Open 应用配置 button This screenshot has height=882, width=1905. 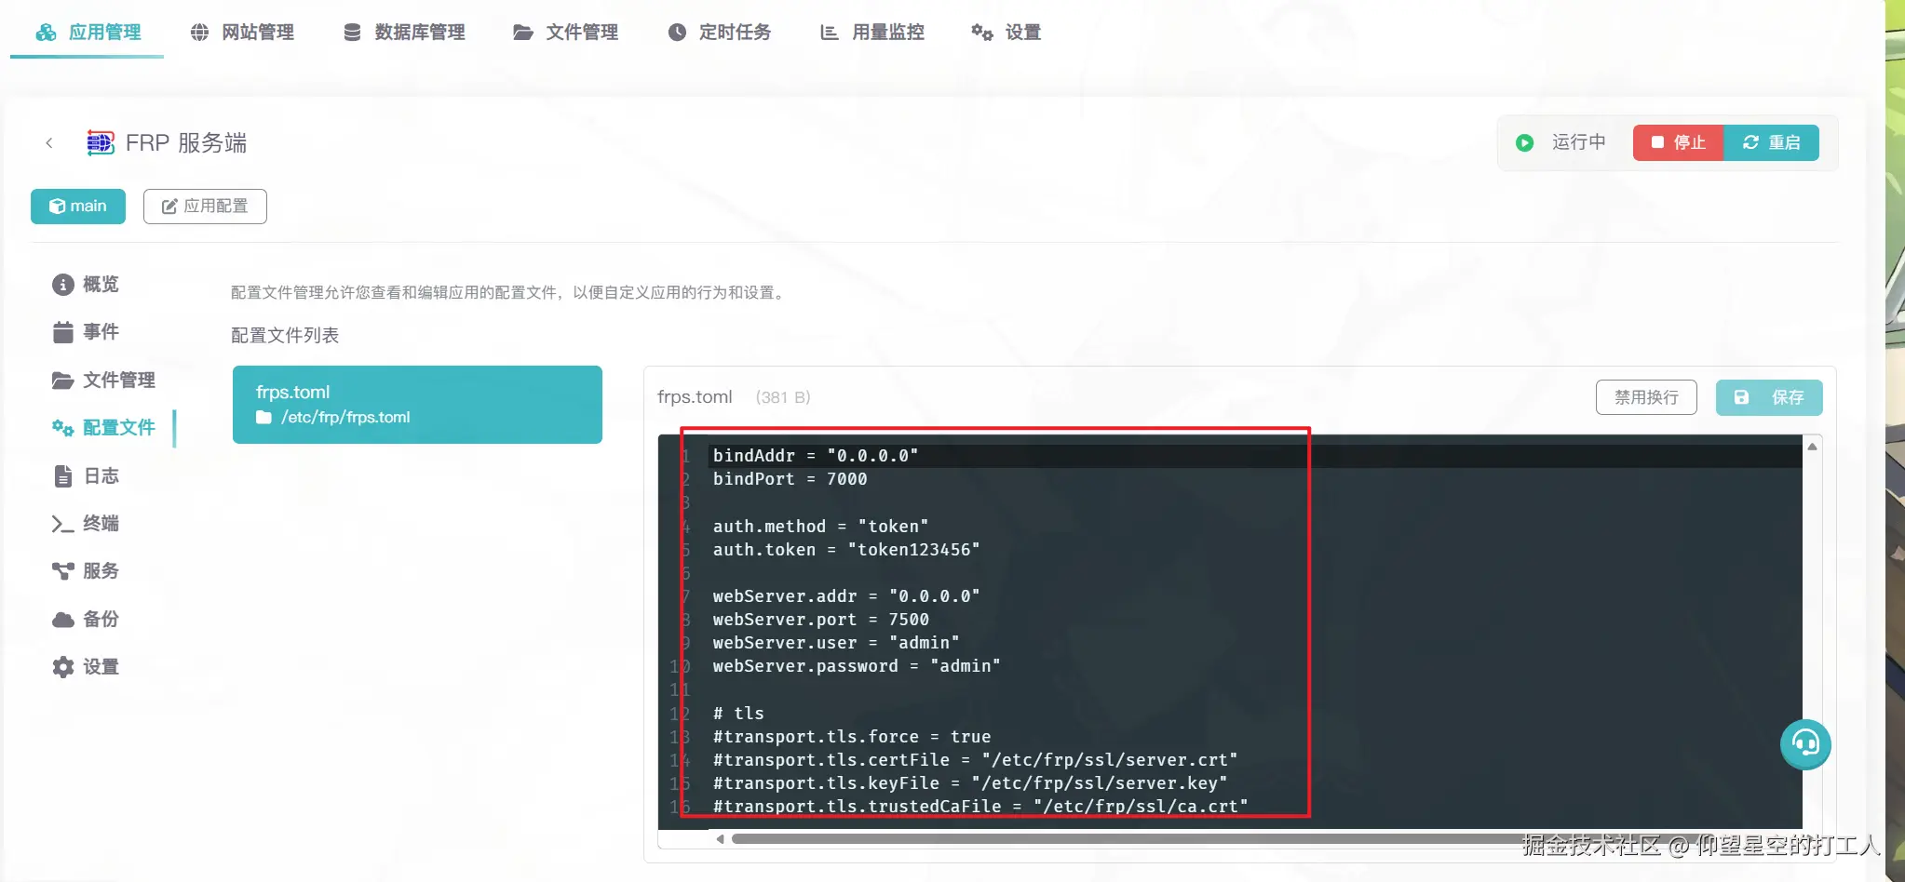click(205, 207)
